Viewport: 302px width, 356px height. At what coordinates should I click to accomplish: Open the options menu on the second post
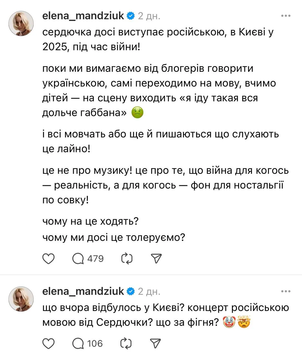[286, 291]
